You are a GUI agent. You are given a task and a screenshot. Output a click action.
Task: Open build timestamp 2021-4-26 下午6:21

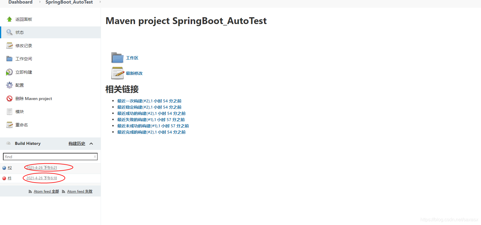tap(42, 168)
